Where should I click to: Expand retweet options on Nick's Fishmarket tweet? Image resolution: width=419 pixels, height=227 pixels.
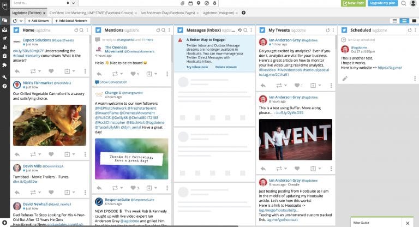pyautogui.click(x=39, y=154)
